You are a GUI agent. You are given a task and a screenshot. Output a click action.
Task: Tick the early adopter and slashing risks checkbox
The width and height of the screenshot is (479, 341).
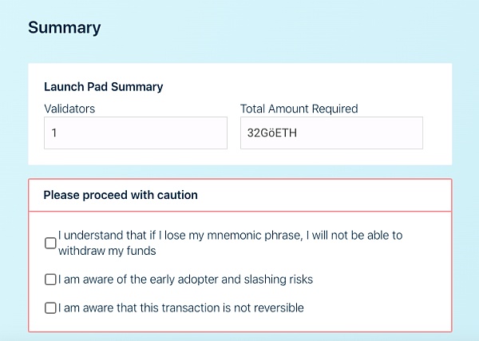point(50,280)
